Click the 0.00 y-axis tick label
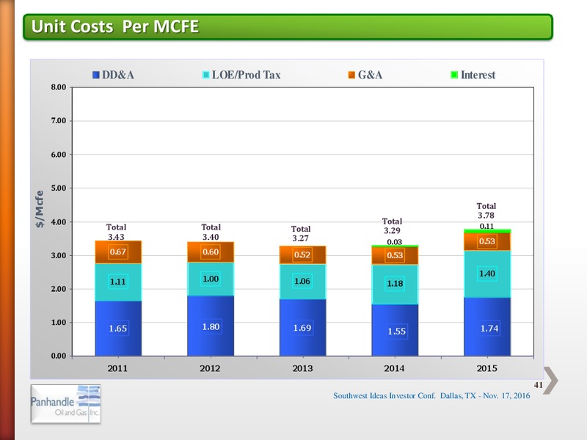This screenshot has height=440, width=587. coord(59,356)
